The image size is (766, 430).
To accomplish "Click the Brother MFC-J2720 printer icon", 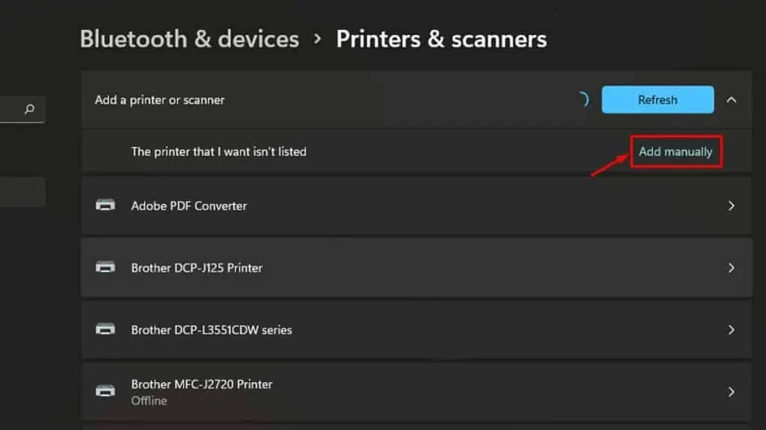I will [105, 391].
